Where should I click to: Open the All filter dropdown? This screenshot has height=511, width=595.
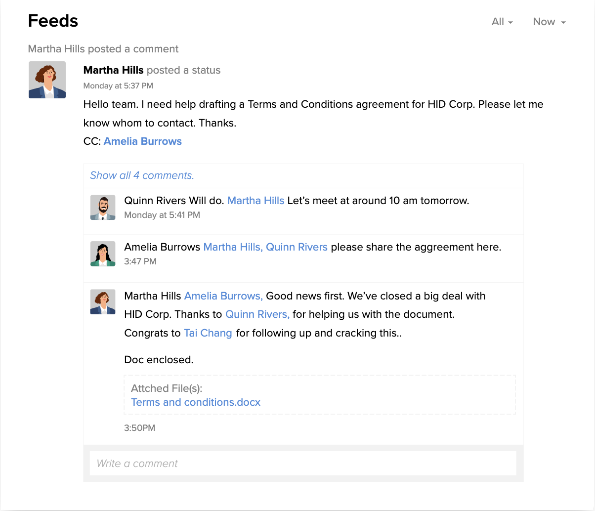[x=502, y=22]
